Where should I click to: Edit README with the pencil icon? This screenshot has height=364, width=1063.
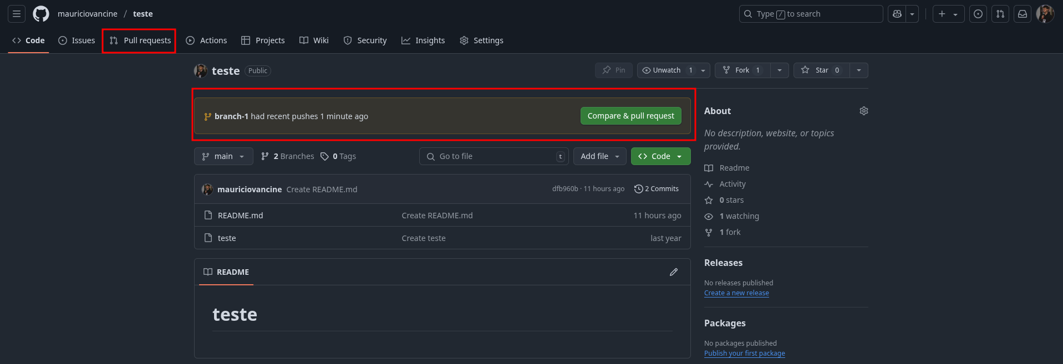point(673,272)
